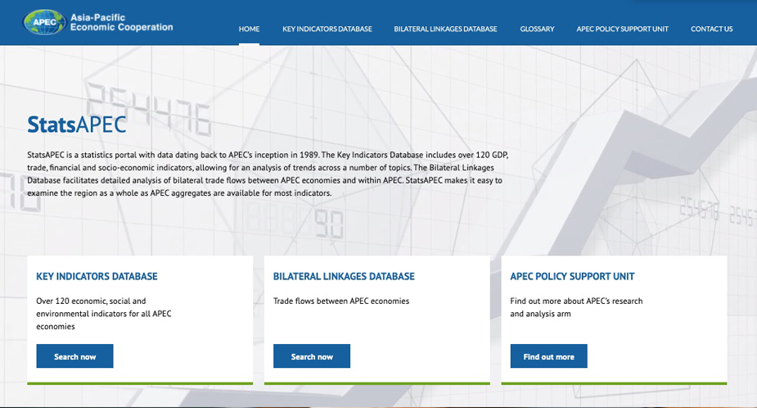The height and width of the screenshot is (408, 757).
Task: Open Key Indicators Database in the top menu
Action: pos(327,29)
